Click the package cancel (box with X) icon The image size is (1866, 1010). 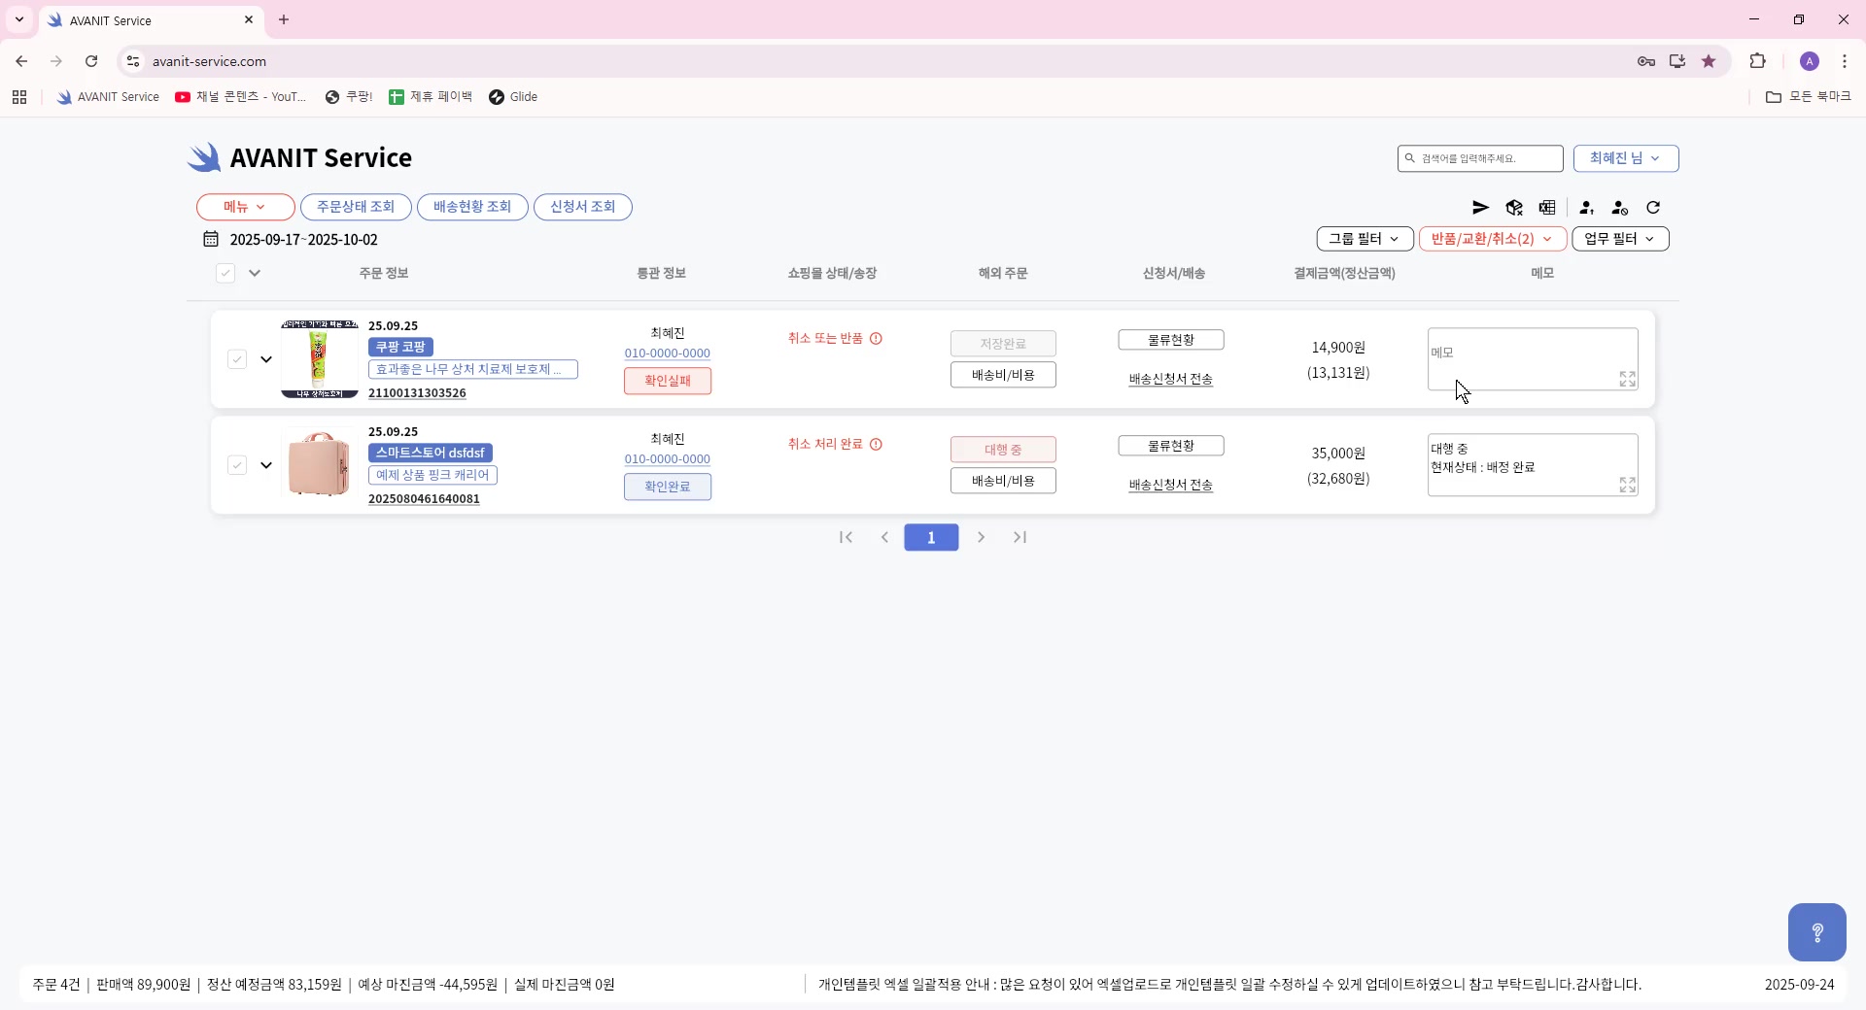coord(1514,208)
